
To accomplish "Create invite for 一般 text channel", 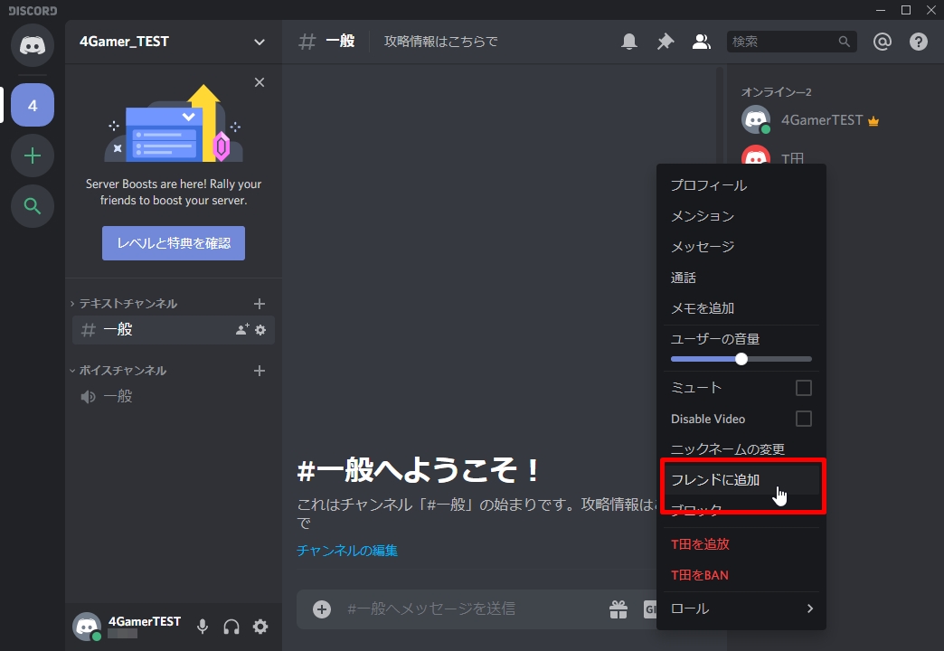I will tap(242, 329).
